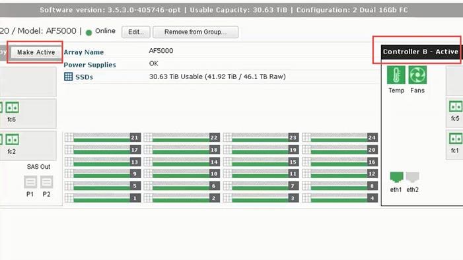The height and width of the screenshot is (260, 463).
Task: Select SSD drive slot 18
Action: 182,150
